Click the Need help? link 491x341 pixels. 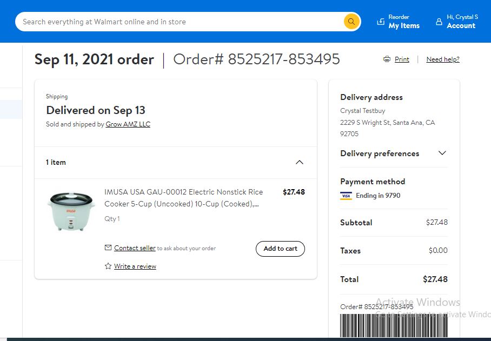tap(443, 59)
